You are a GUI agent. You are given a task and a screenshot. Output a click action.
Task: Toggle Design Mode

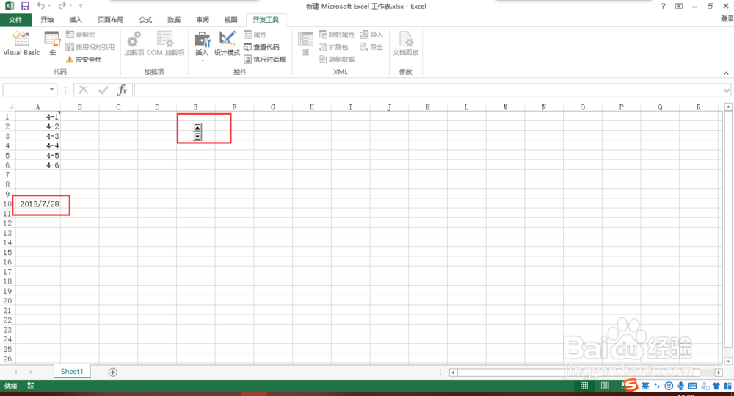[227, 43]
